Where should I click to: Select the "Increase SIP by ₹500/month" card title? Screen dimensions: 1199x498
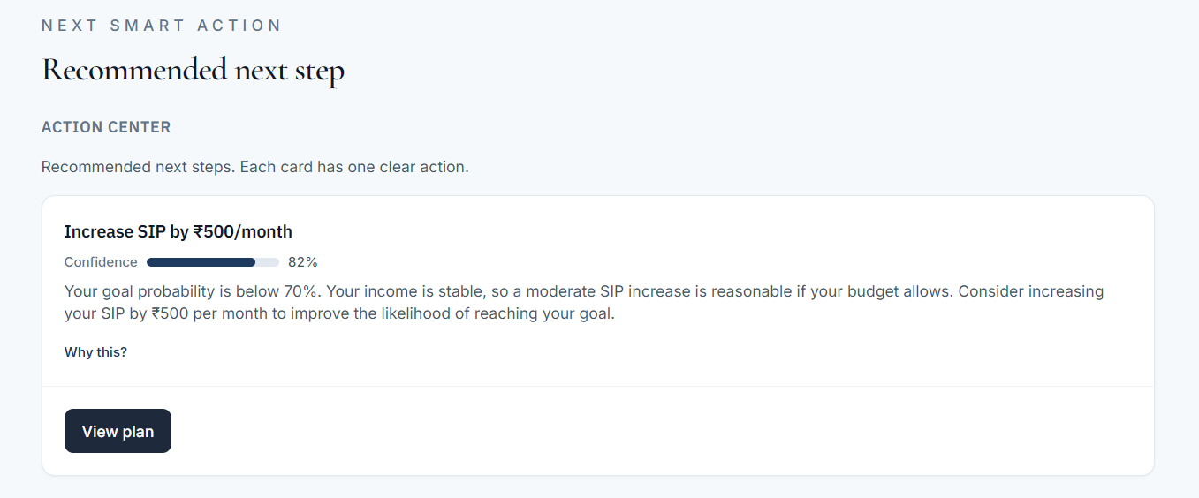coord(178,232)
